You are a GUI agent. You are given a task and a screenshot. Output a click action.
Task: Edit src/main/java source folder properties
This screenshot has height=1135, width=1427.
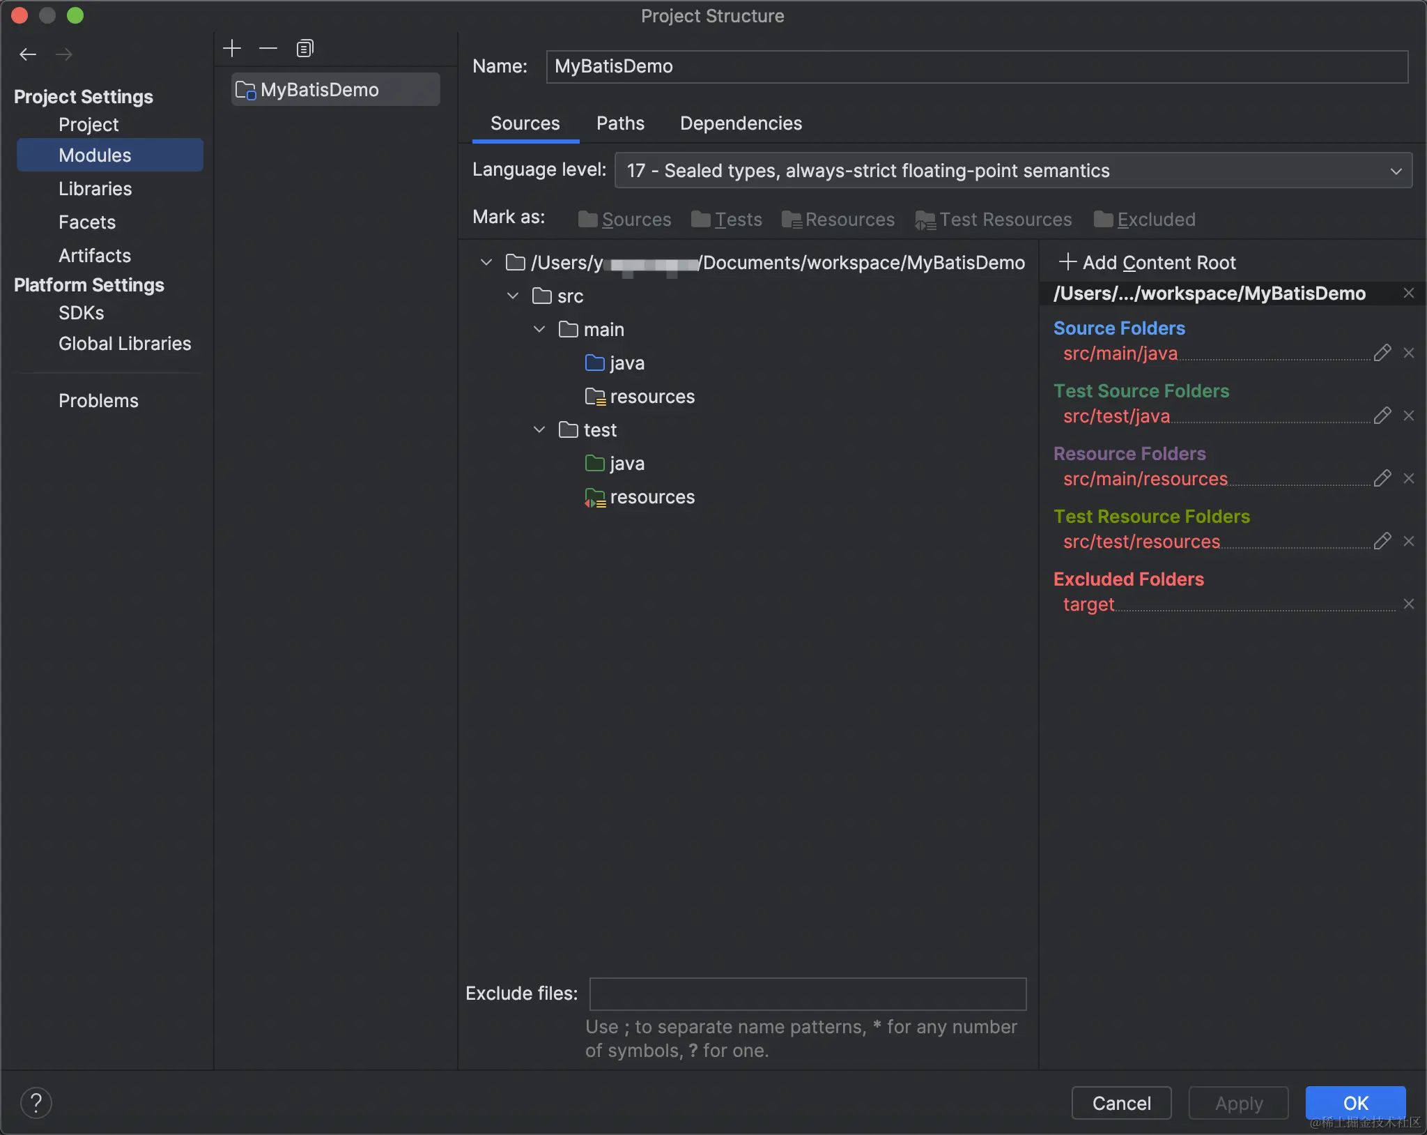[x=1382, y=353]
